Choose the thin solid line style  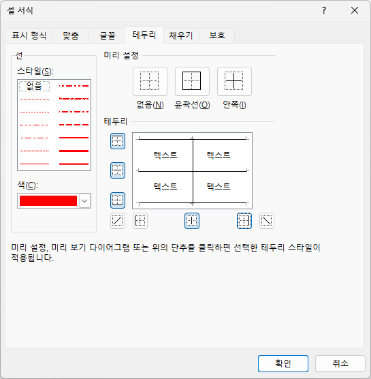34,164
